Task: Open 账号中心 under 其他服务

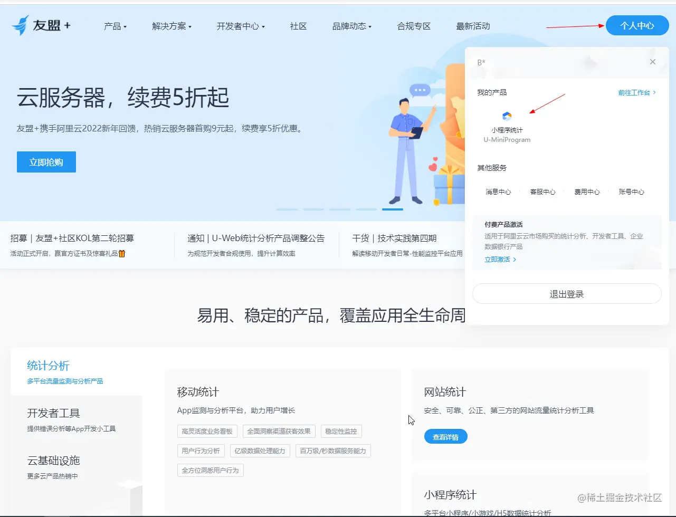Action: pos(631,192)
